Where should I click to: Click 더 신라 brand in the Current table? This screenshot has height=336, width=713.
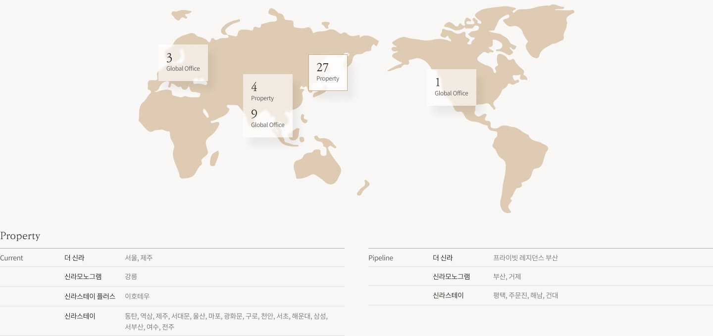(x=74, y=258)
